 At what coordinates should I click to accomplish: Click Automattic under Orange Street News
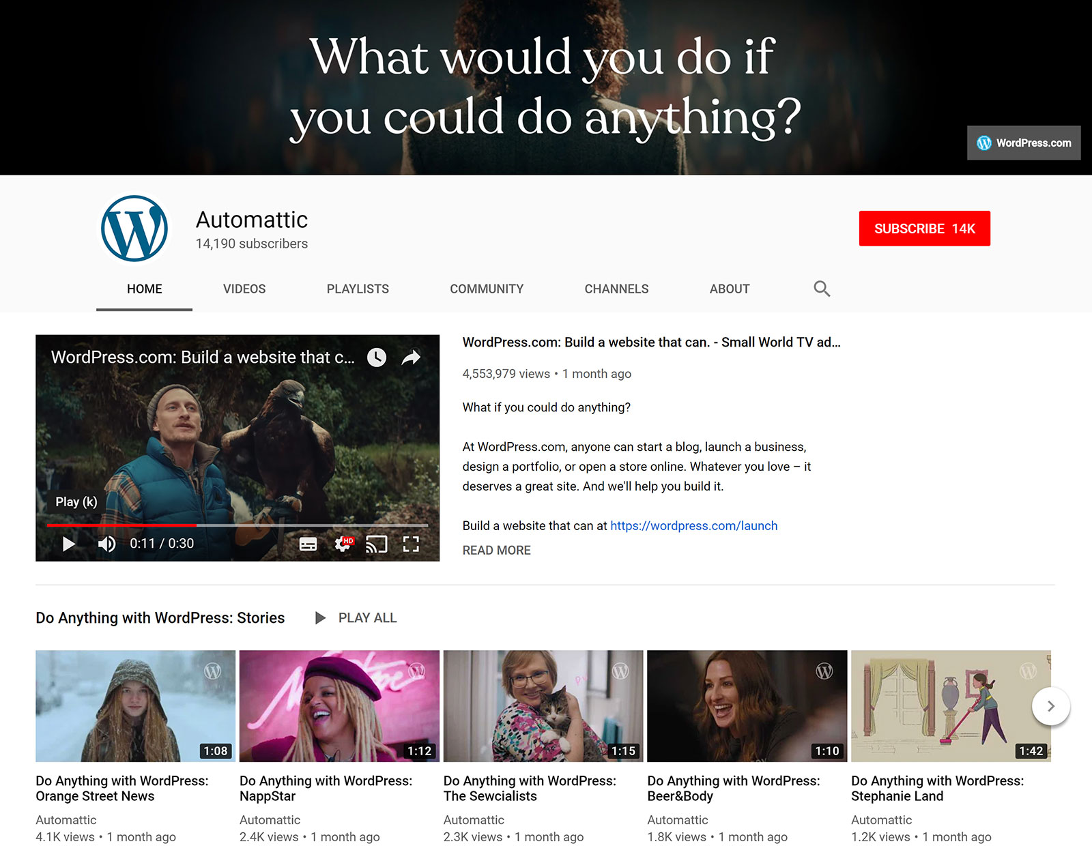click(x=66, y=820)
